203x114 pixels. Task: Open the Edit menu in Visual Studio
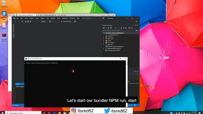[22, 18]
